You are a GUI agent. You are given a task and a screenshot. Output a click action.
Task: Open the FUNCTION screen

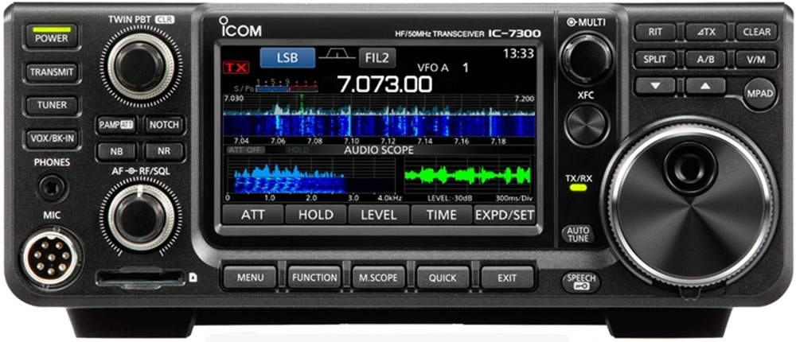[314, 278]
